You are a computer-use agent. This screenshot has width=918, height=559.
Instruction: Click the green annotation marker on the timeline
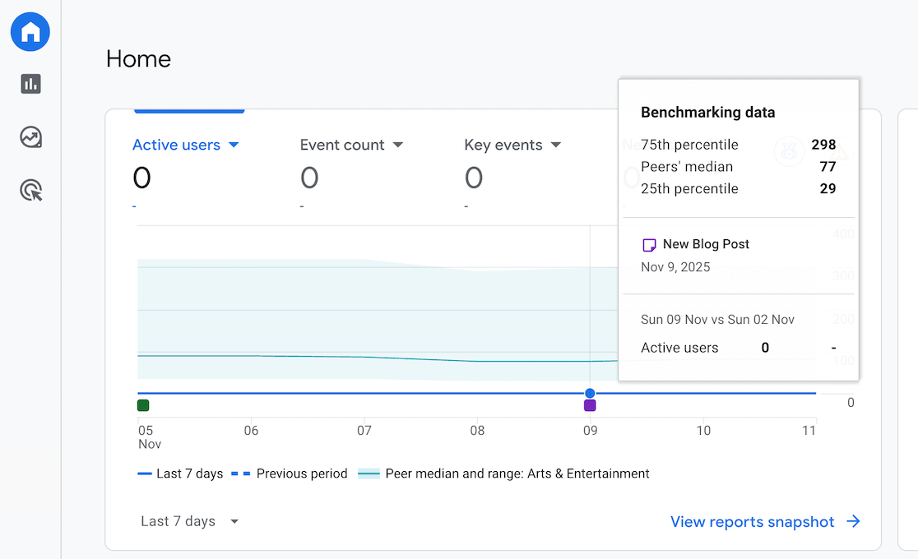coord(143,404)
